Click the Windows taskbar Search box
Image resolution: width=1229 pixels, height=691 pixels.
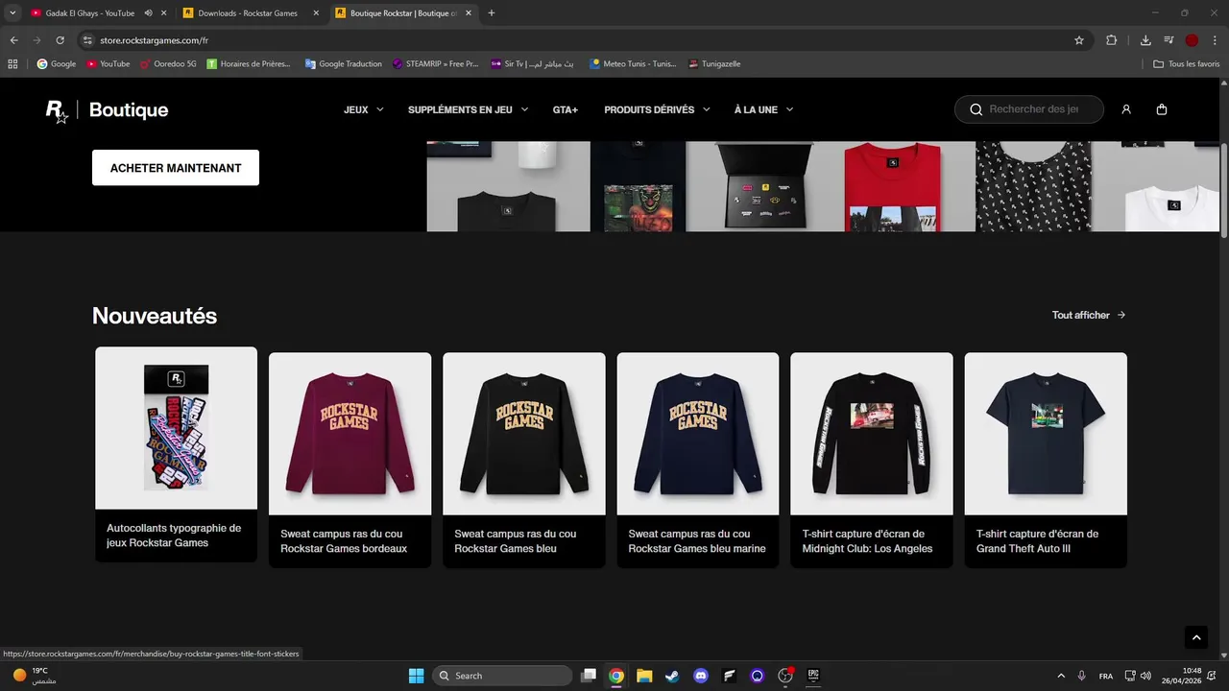click(501, 676)
